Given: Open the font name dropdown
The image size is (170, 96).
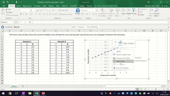Looking at the screenshot, I should [31, 10].
